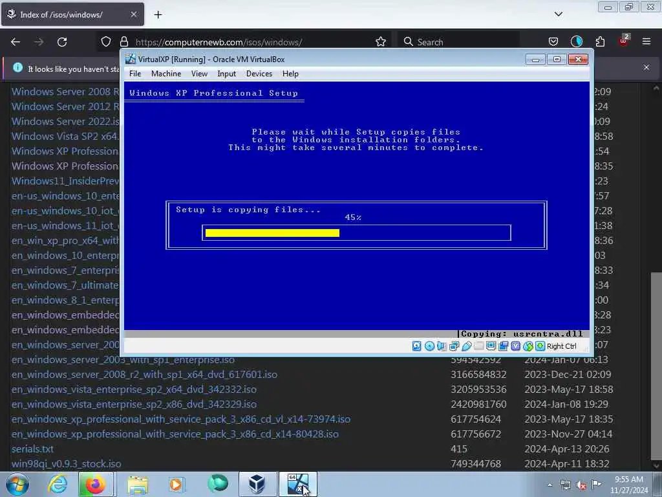Screen dimensions: 662x497
Task: Open en_windows_vista_enterprise_sp2_x86_dvd_342329.iso link
Action: click(x=134, y=404)
